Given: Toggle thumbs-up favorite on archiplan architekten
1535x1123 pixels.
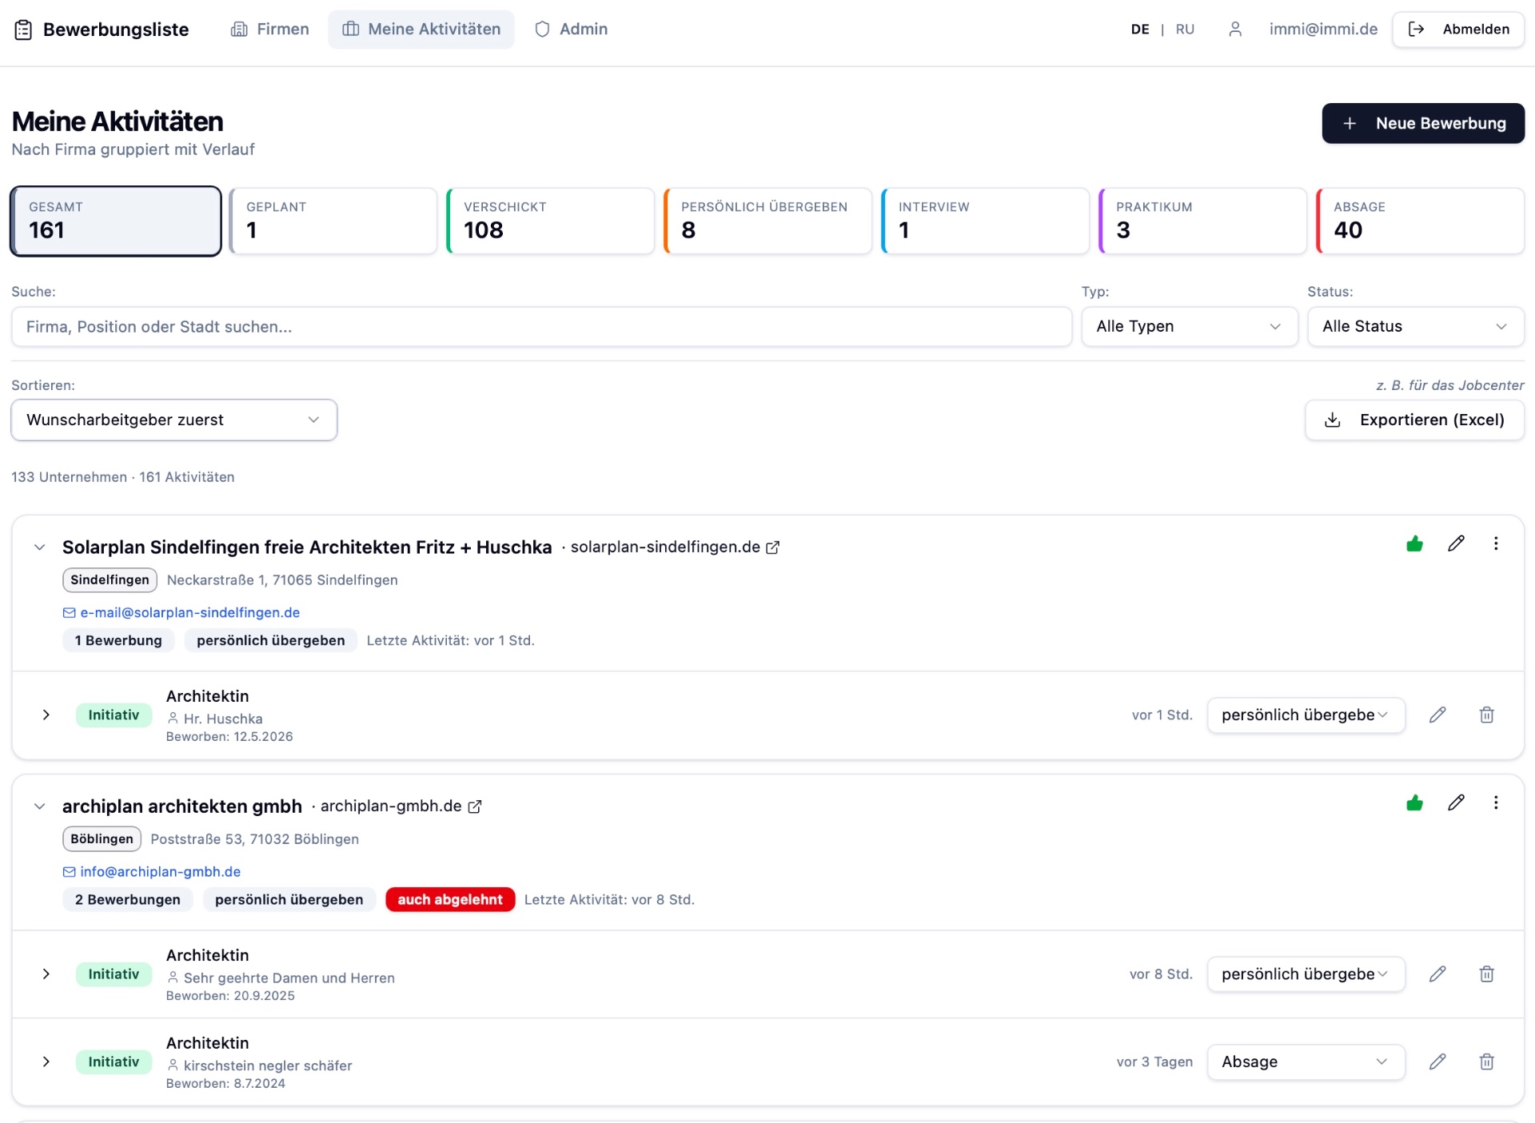Looking at the screenshot, I should pos(1414,803).
